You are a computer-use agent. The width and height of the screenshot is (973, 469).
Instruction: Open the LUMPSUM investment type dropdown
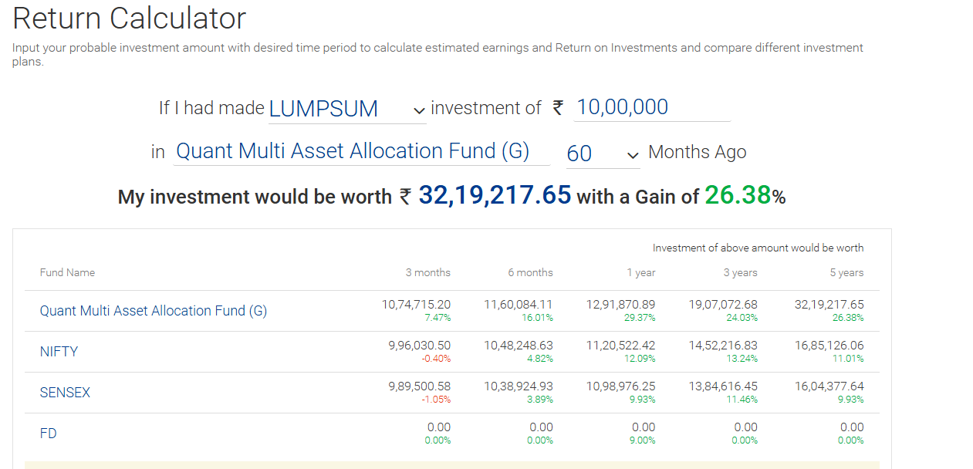[346, 109]
